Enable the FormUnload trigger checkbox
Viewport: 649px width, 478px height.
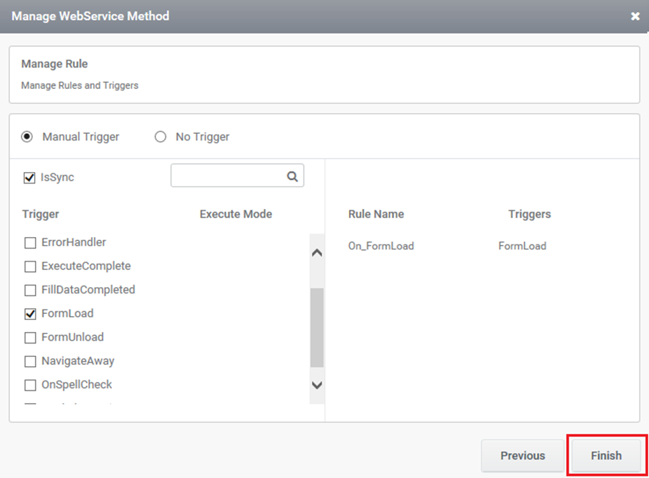click(30, 337)
